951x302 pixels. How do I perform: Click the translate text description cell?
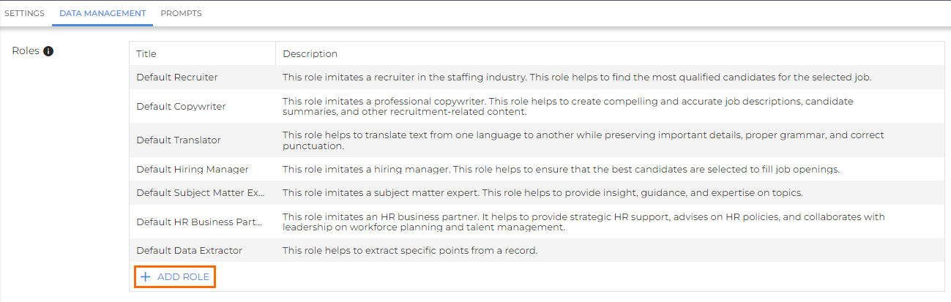pos(583,140)
